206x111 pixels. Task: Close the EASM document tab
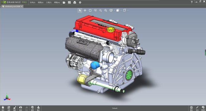click(22, 6)
